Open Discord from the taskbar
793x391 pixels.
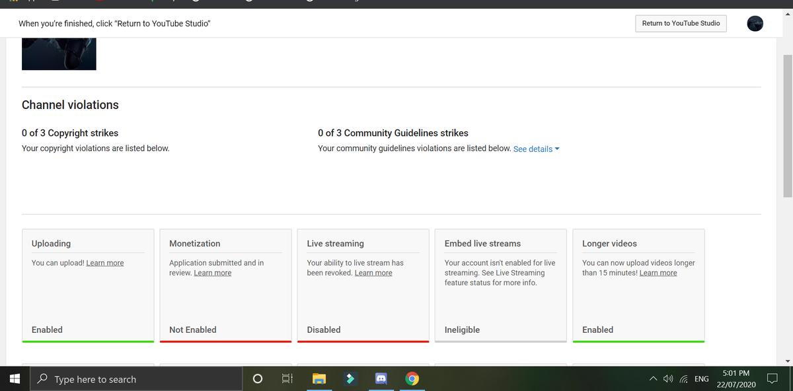click(x=381, y=379)
